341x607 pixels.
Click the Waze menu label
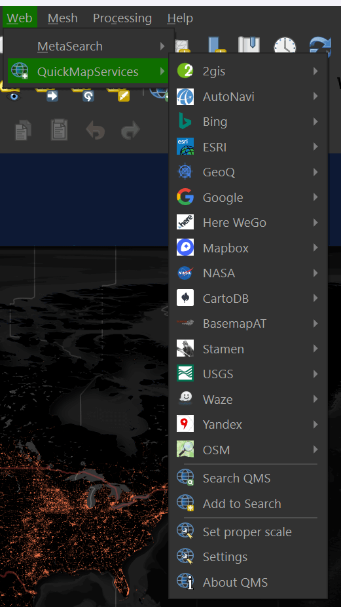coord(218,399)
